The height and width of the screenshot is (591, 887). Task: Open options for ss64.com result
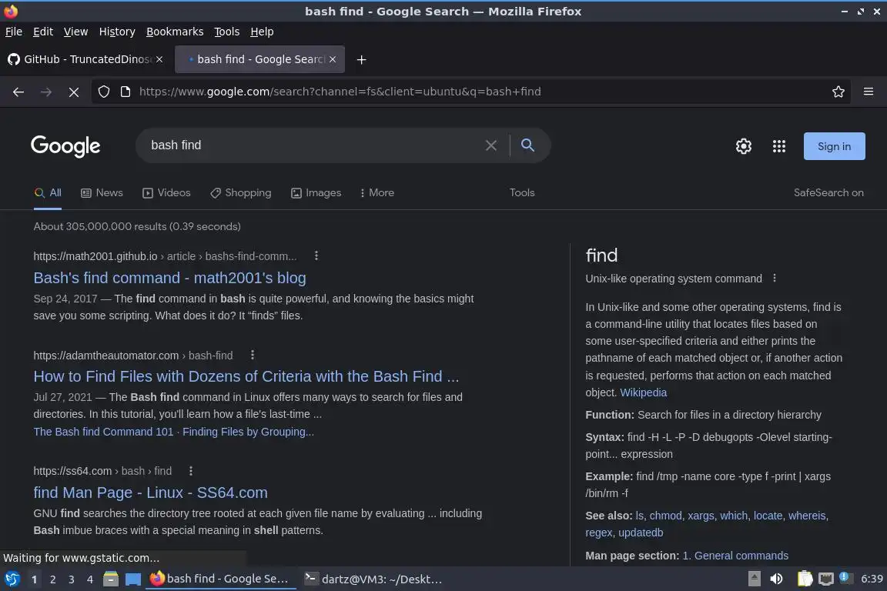click(191, 470)
